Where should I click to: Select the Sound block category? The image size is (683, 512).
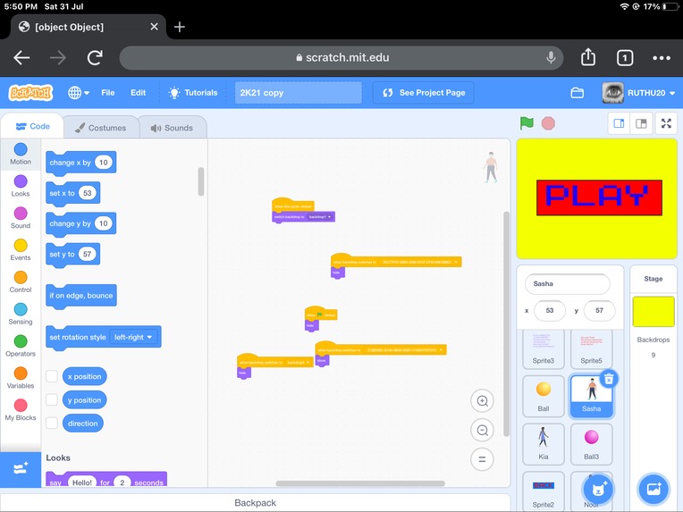coord(21,218)
